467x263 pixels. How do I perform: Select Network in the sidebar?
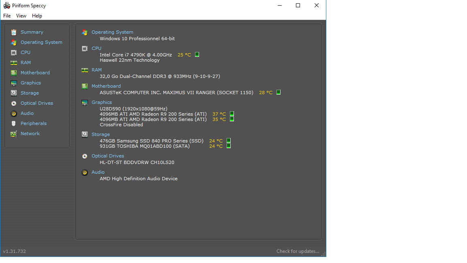point(30,134)
